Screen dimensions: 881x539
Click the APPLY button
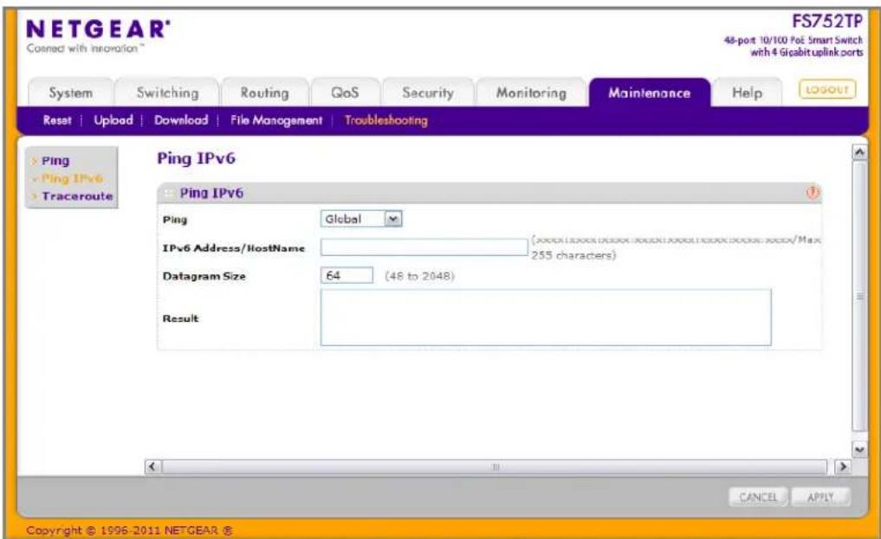point(820,497)
